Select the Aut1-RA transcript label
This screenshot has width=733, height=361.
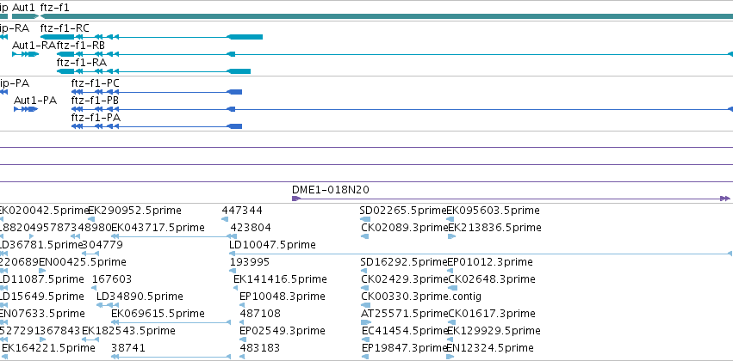pos(34,46)
